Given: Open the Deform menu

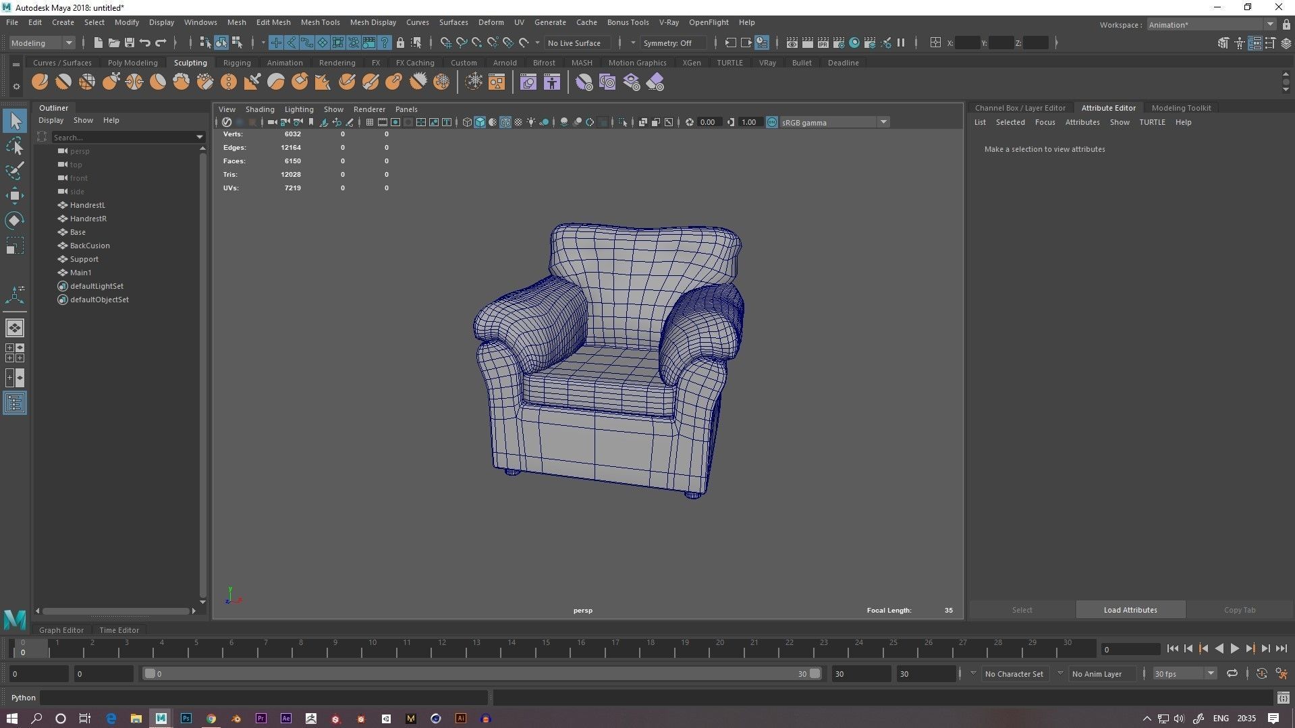Looking at the screenshot, I should point(491,22).
